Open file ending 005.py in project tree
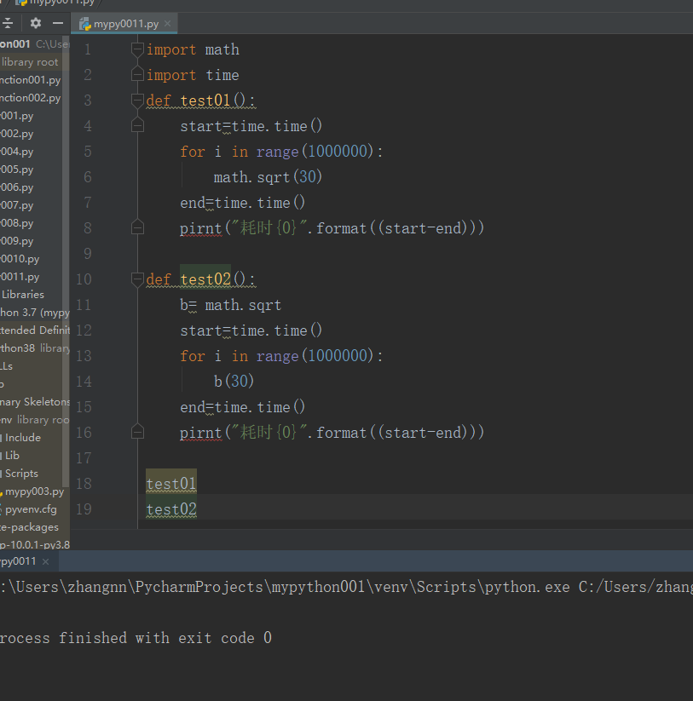The height and width of the screenshot is (701, 693). click(17, 170)
